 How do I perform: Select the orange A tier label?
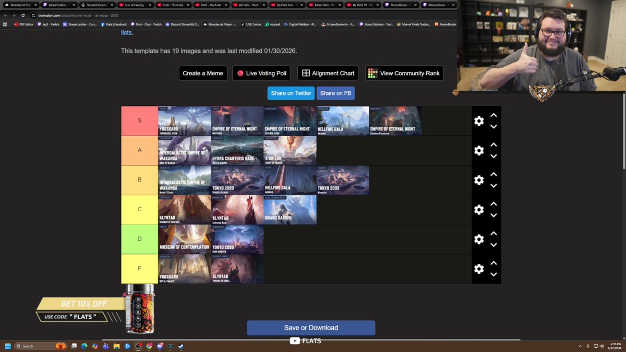(x=140, y=150)
